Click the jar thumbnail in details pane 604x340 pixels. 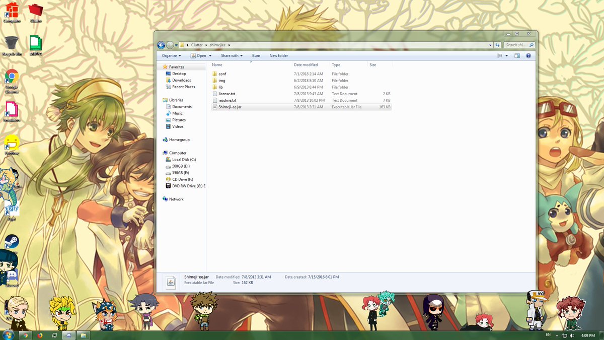click(x=171, y=282)
